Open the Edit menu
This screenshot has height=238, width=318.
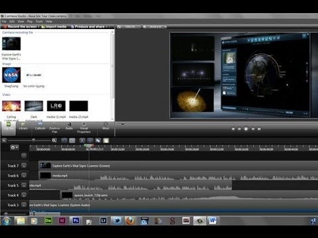12,21
